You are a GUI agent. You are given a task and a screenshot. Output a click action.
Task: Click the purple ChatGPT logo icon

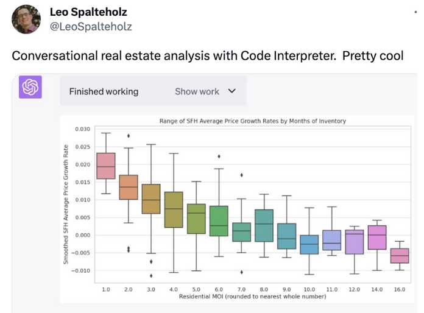pyautogui.click(x=30, y=87)
